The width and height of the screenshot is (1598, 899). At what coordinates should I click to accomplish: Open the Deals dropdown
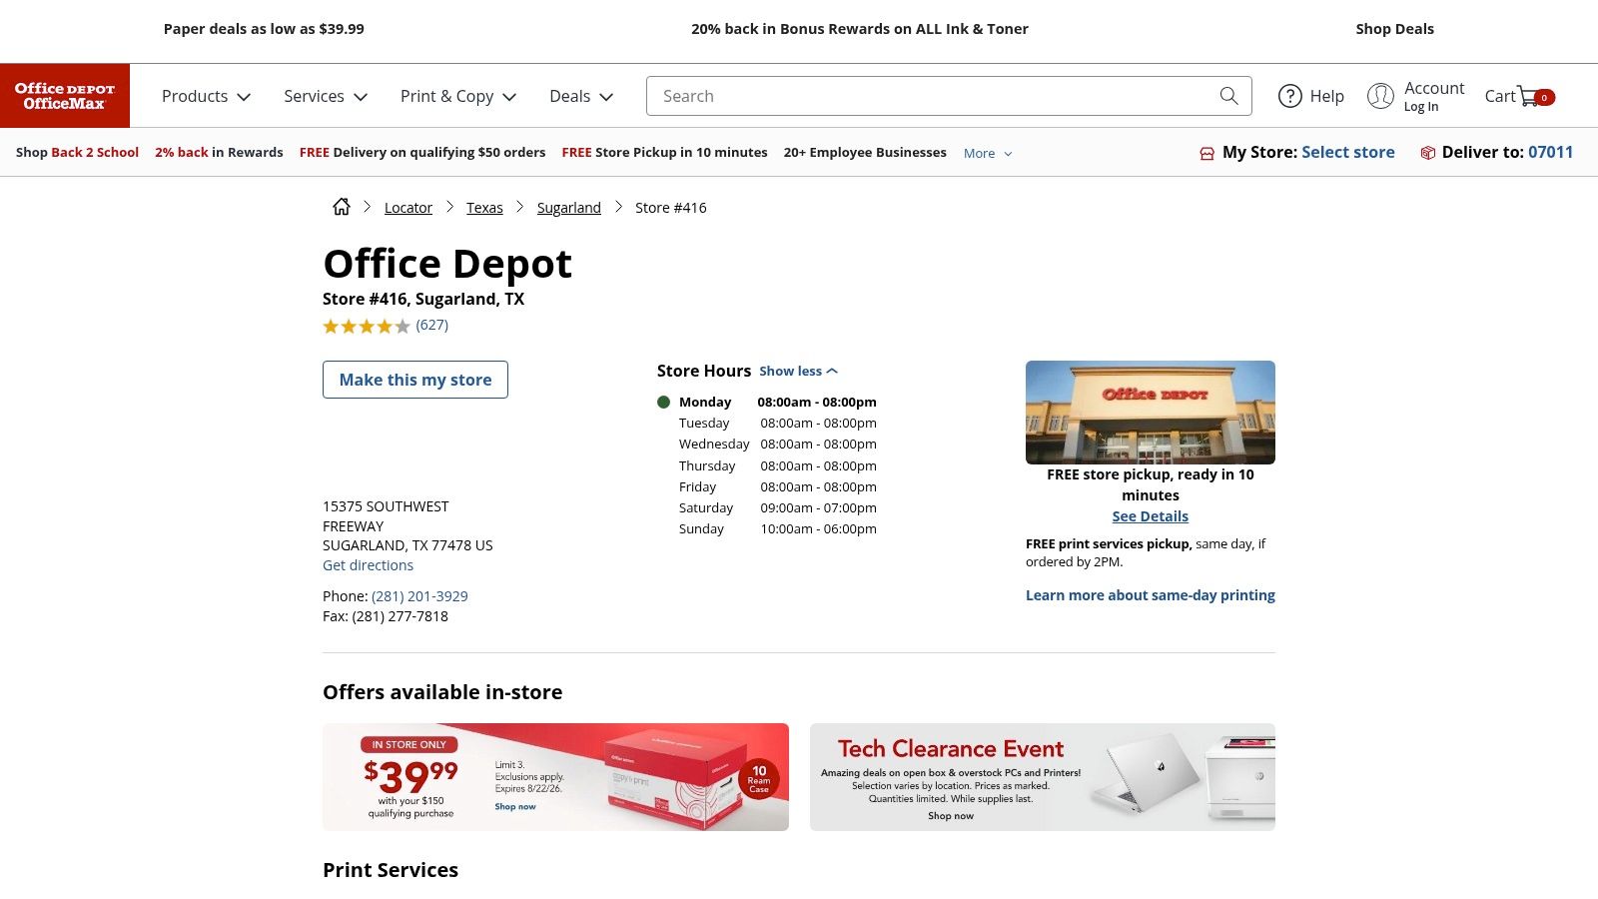pyautogui.click(x=581, y=96)
